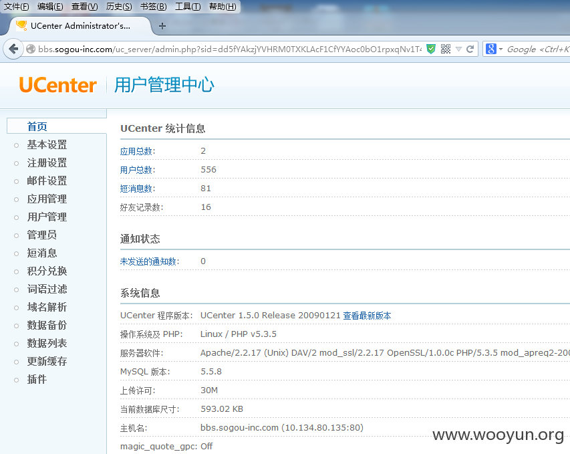Select the UCenter Administrator's tab
This screenshot has height=454, width=570.
(x=80, y=26)
